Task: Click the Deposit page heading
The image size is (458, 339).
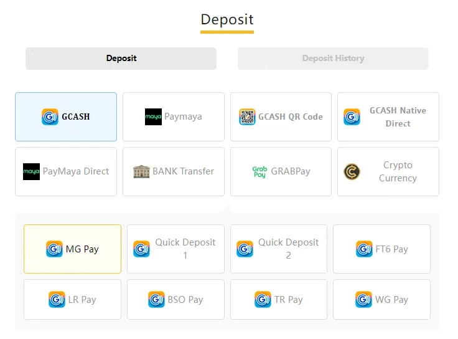Action: [x=227, y=19]
